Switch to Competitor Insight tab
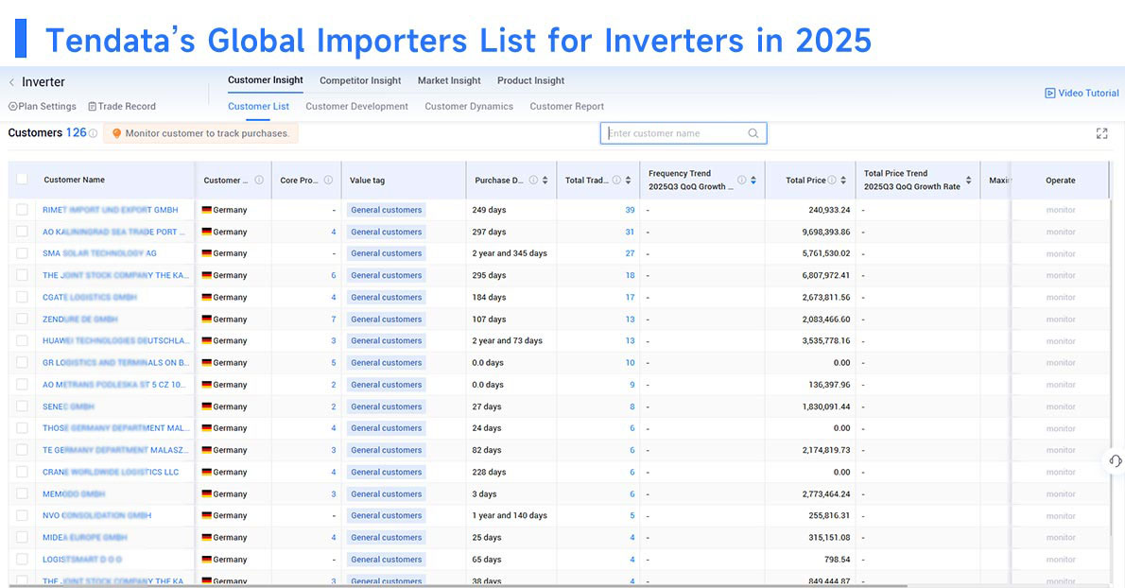 click(x=360, y=81)
